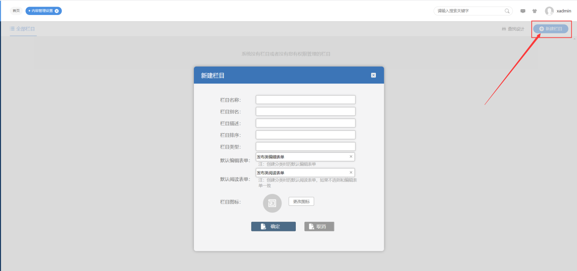Switch to the 首页 tab

click(x=16, y=11)
